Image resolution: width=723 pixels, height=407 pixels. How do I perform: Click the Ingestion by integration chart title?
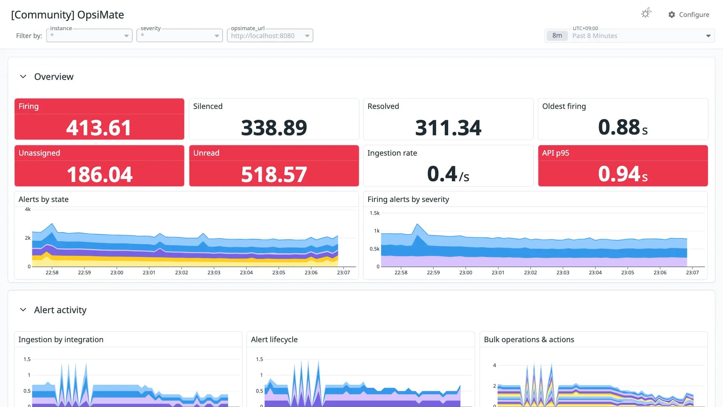point(61,340)
